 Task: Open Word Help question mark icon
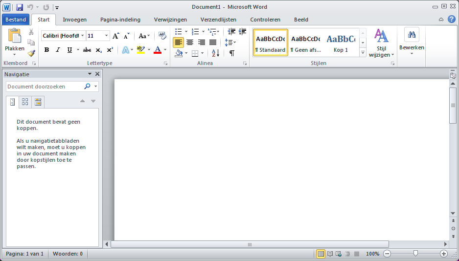point(452,20)
